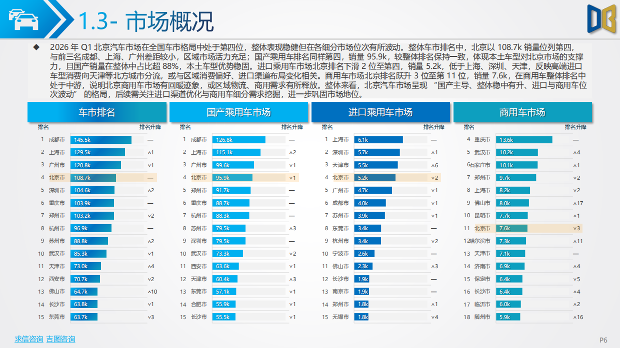
Task: Click the 保定市 row label
Action: pyautogui.click(x=482, y=279)
